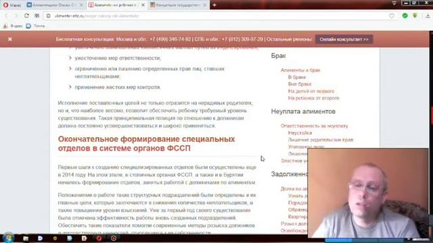This screenshot has height=243, width=433.
Task: Close the active alimenty tab
Action: (143, 5)
